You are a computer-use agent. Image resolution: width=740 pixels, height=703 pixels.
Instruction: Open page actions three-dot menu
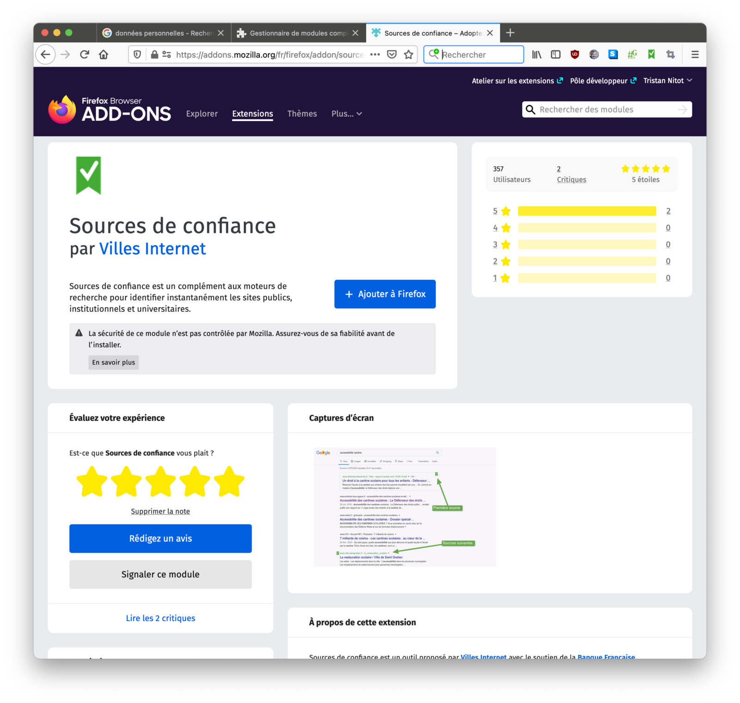coord(375,55)
